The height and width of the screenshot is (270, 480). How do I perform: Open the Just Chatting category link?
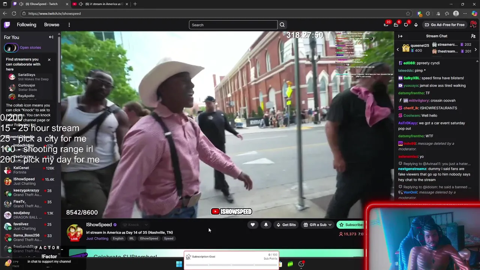click(97, 238)
